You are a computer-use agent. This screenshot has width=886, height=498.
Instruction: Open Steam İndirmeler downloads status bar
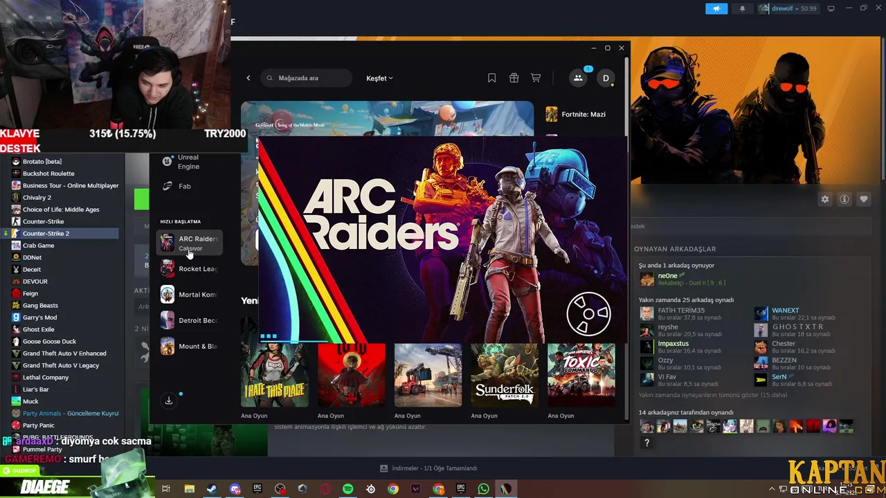click(428, 468)
